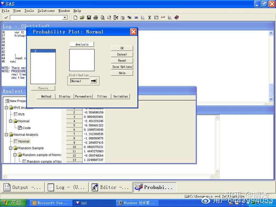Click the Regression line plot toolbar icon

(x=170, y=18)
